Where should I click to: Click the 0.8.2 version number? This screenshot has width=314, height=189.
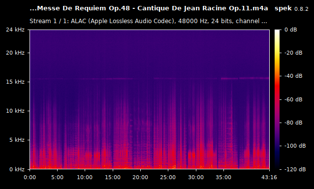pyautogui.click(x=301, y=9)
